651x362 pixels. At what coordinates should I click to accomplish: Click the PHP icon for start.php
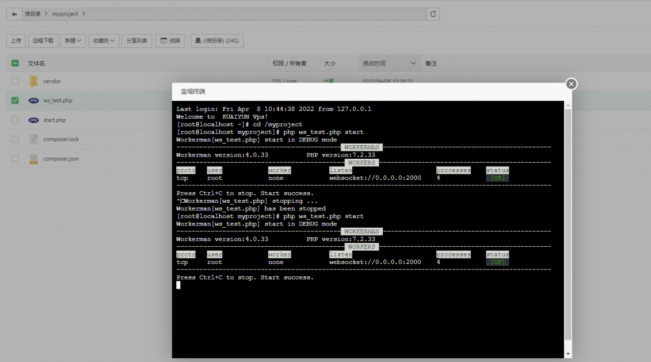[x=33, y=120]
